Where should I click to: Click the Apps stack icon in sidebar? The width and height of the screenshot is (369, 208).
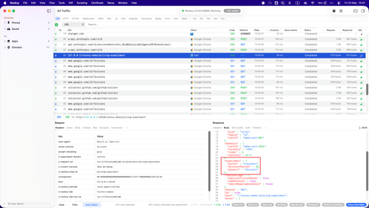coord(9,41)
